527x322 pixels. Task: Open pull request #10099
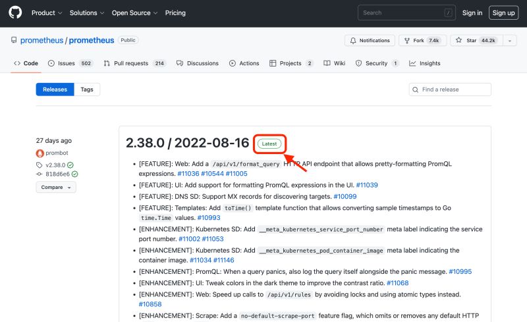345,197
